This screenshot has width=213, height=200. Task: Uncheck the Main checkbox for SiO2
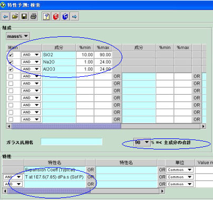pyautogui.click(x=11, y=55)
